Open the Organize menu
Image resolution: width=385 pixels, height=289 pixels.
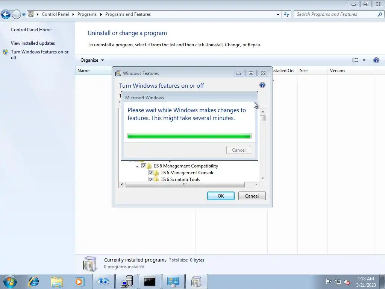(x=92, y=60)
